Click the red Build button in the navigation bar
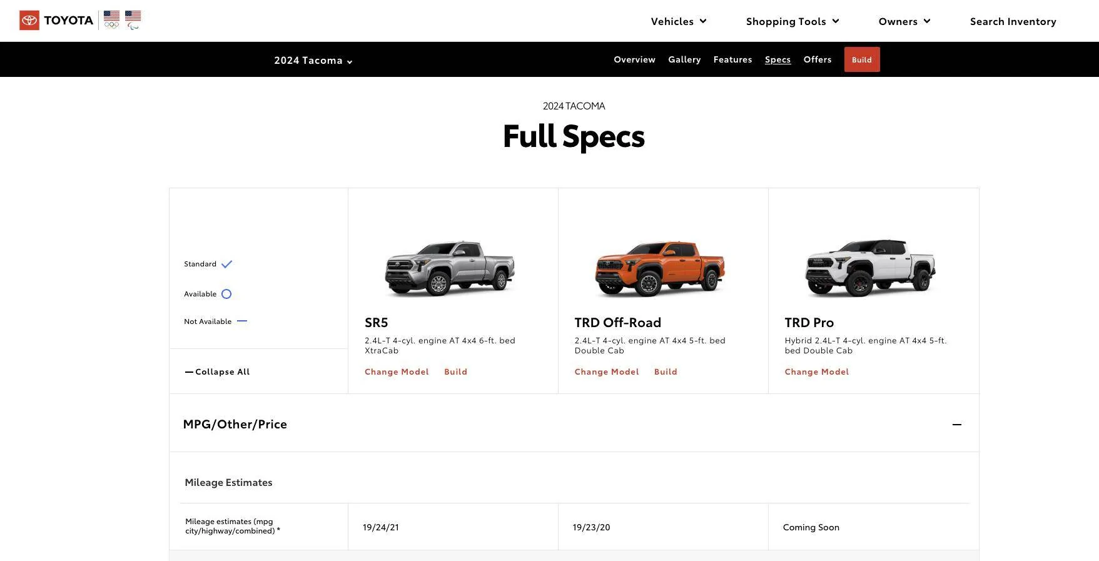The width and height of the screenshot is (1099, 561). point(861,59)
